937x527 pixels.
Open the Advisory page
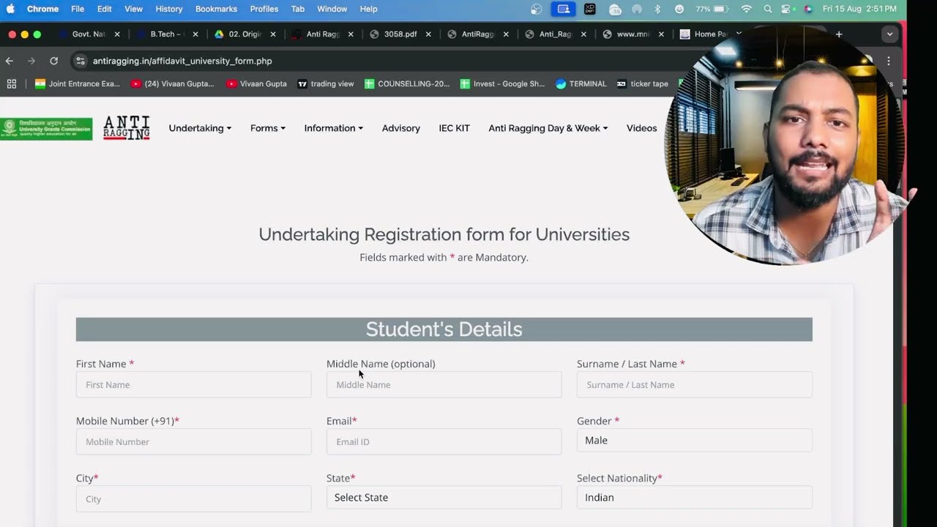coord(401,128)
